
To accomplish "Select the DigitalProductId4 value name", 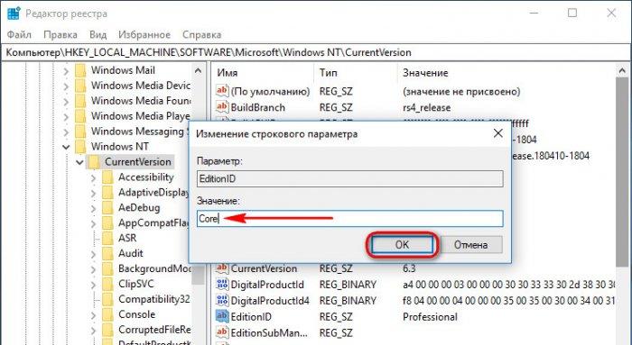I will (x=270, y=301).
